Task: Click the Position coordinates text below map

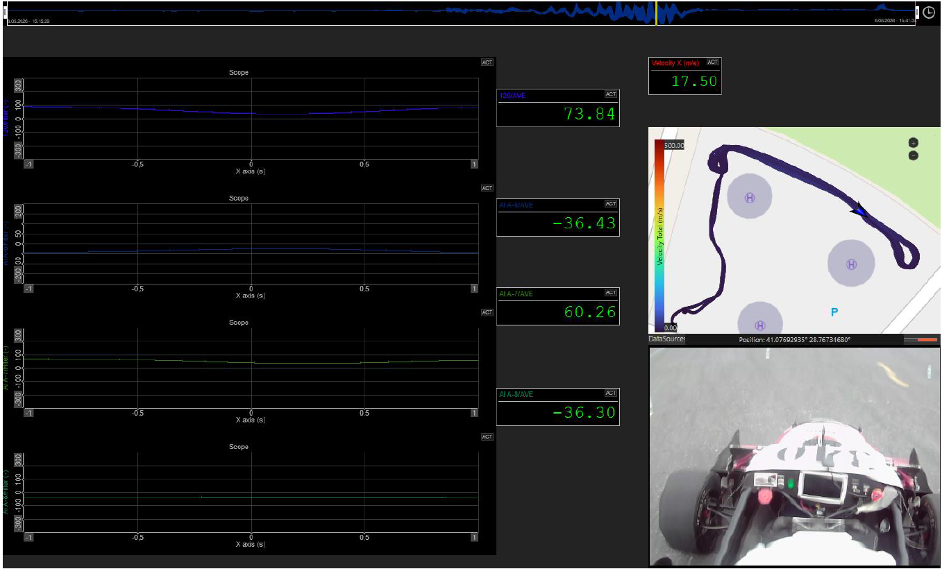Action: 795,340
